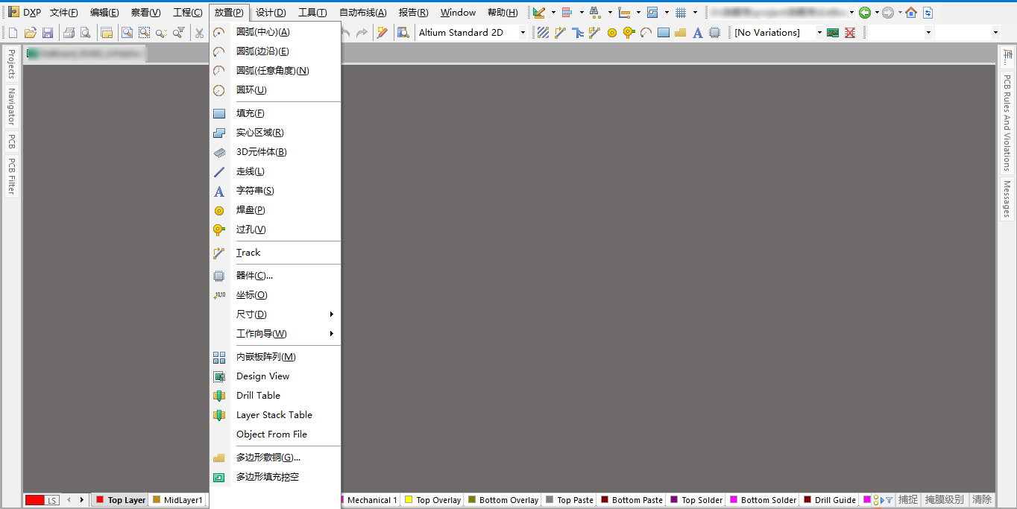This screenshot has width=1017, height=509.
Task: Click the Cut scissors icon
Action: pos(199,33)
